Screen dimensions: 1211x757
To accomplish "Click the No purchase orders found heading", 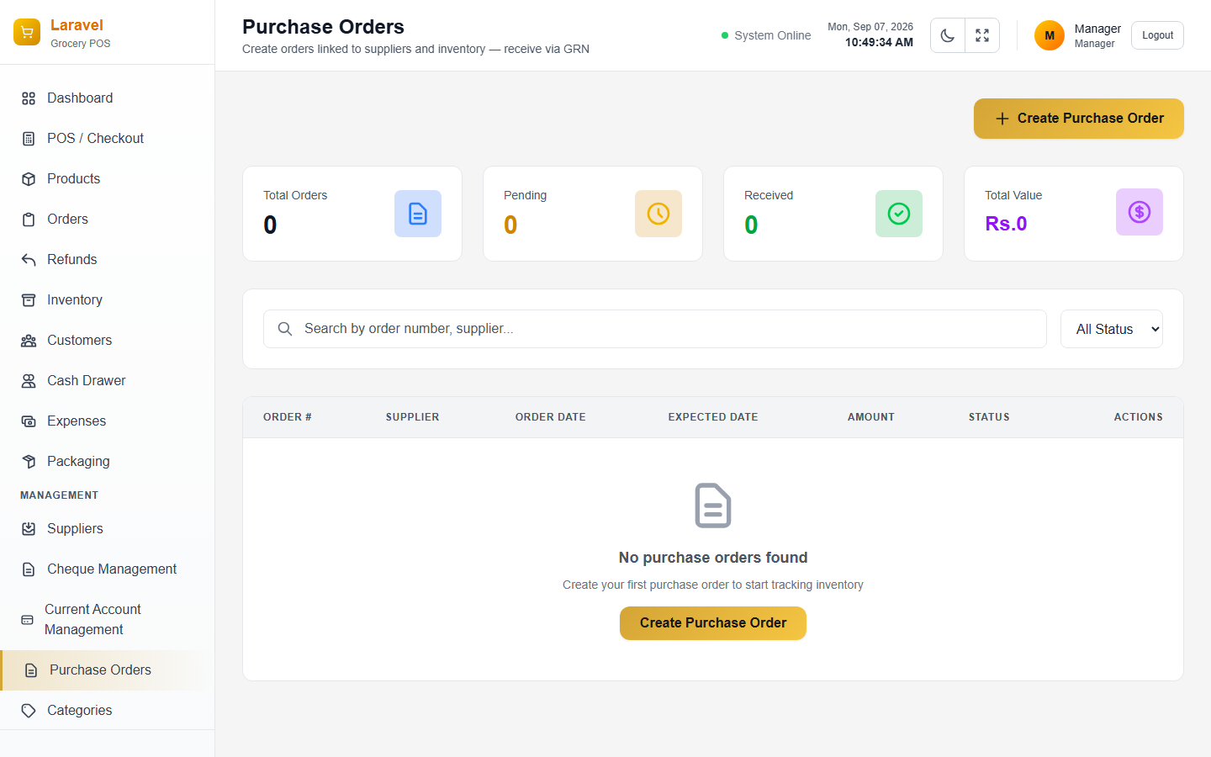I will click(x=713, y=558).
